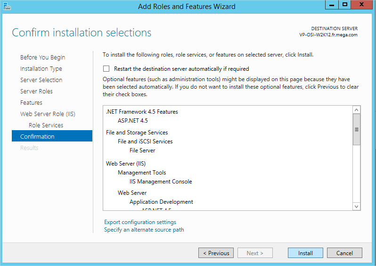Screen dimensions: 376x266
Task: Close the wizard with the red X
Action: [362, 5]
